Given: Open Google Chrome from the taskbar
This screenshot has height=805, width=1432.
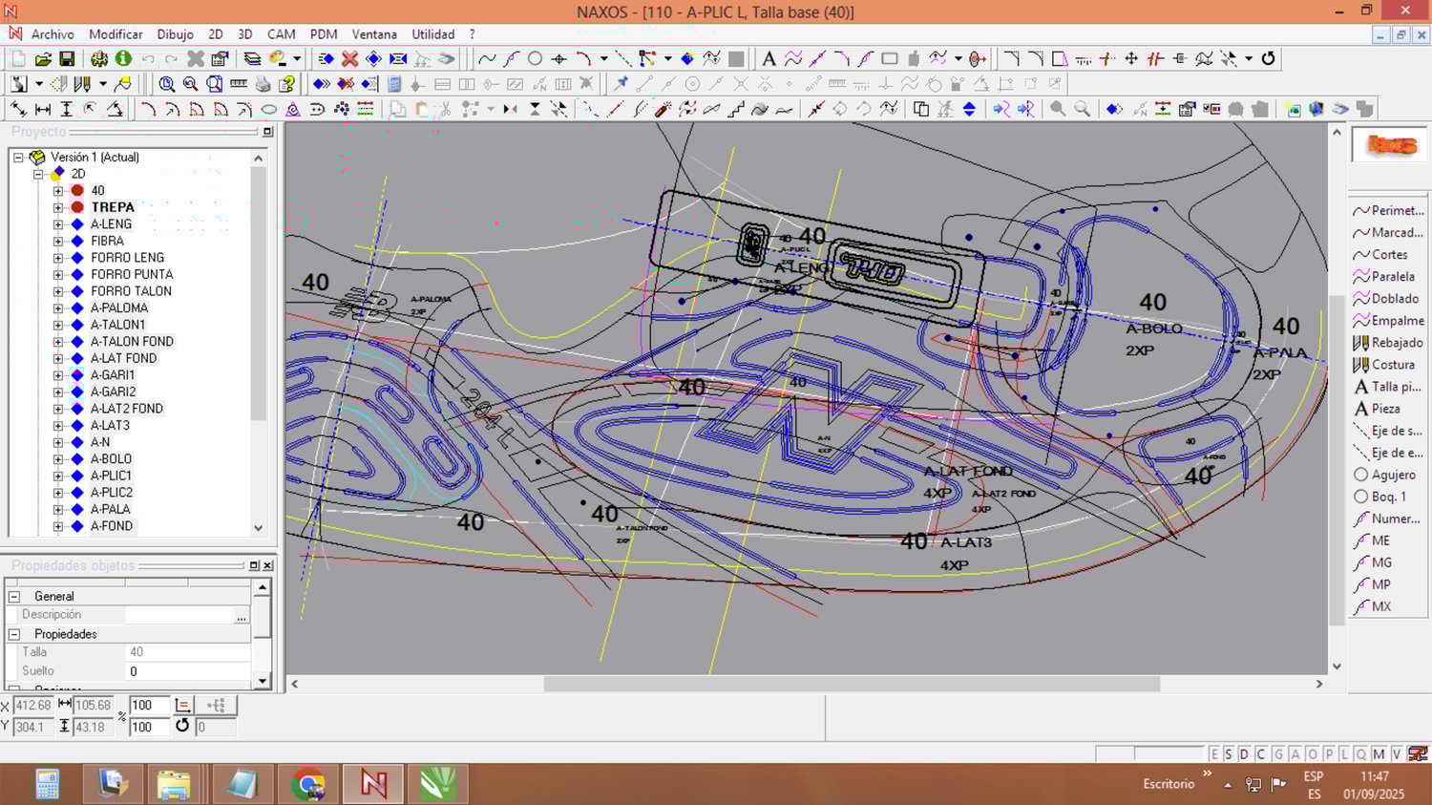Looking at the screenshot, I should point(307,784).
